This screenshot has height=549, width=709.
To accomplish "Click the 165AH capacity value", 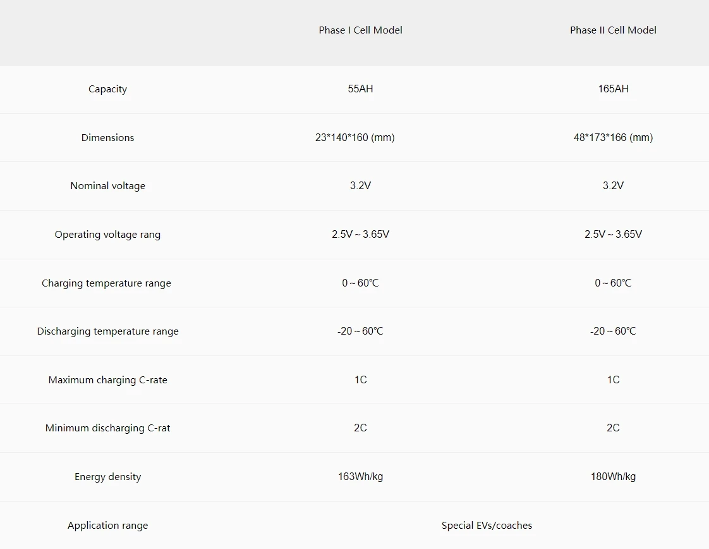I will pyautogui.click(x=613, y=89).
